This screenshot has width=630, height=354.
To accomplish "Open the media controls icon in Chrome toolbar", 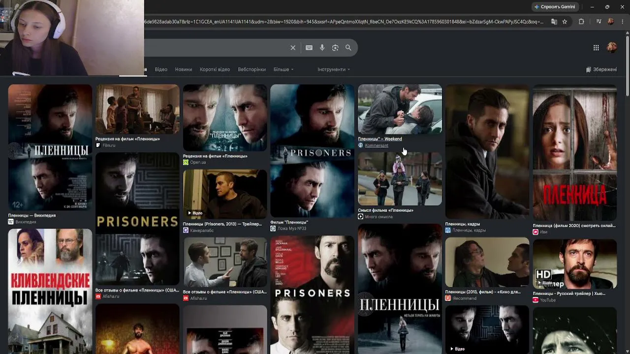I will 598,22.
